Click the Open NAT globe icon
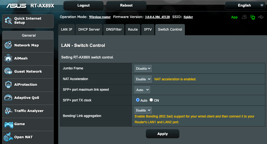Screen dimensions: 267x144 point(8,137)
